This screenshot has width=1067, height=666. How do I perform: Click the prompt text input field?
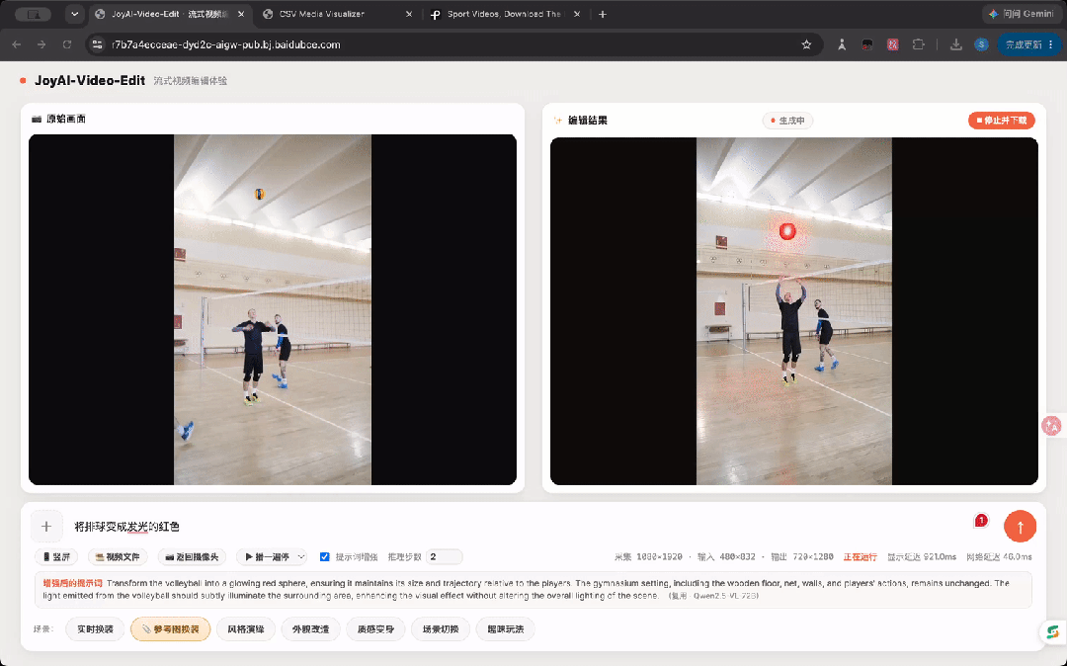point(517,526)
